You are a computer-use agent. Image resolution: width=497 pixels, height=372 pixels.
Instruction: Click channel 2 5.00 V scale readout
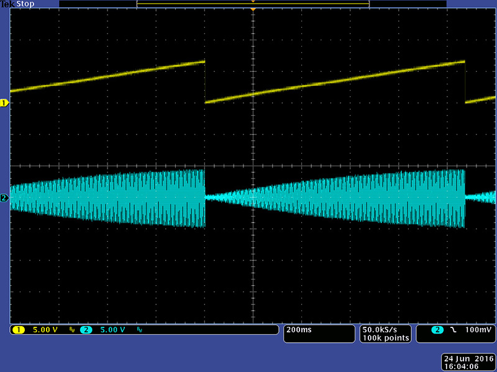(x=113, y=330)
